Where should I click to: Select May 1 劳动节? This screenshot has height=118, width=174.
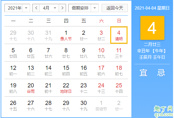[x=101, y=106]
